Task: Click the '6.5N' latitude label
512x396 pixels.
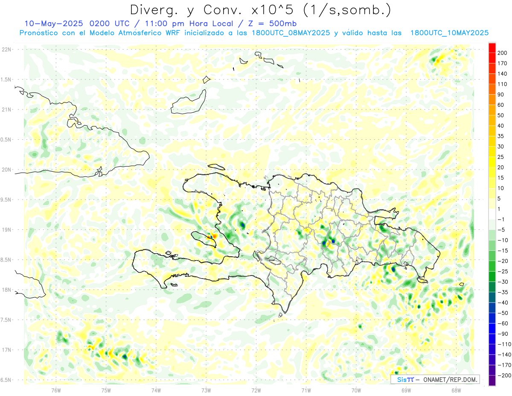Action: (x=6, y=380)
